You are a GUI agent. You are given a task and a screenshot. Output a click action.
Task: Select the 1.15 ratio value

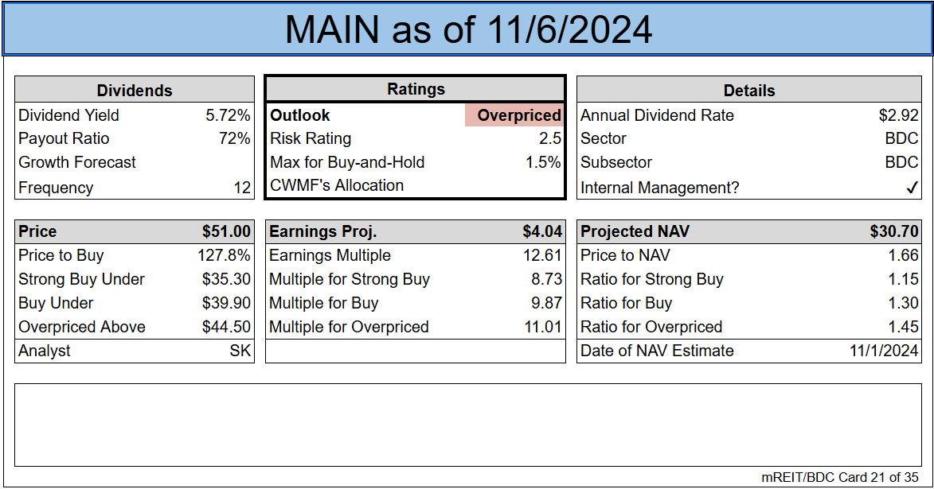(x=903, y=280)
